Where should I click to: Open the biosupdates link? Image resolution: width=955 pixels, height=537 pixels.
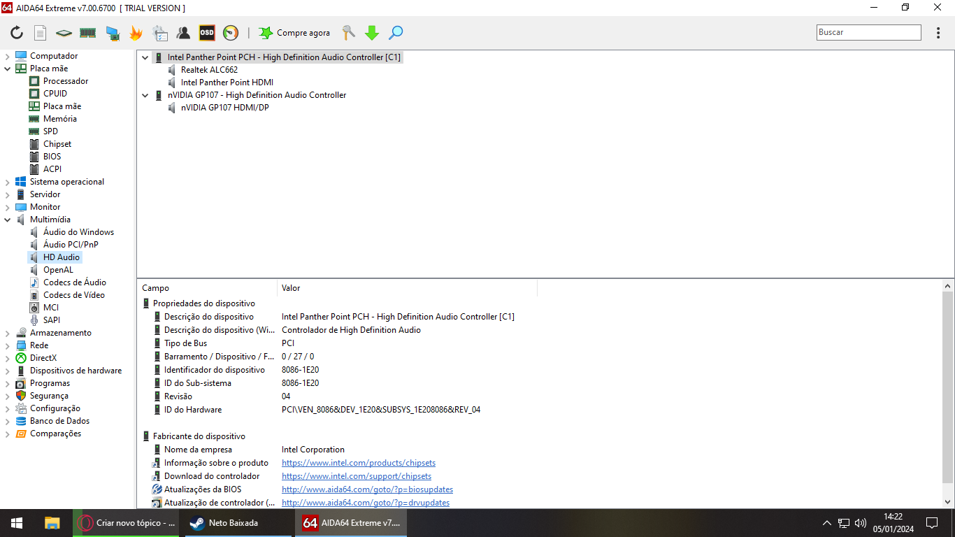point(367,489)
